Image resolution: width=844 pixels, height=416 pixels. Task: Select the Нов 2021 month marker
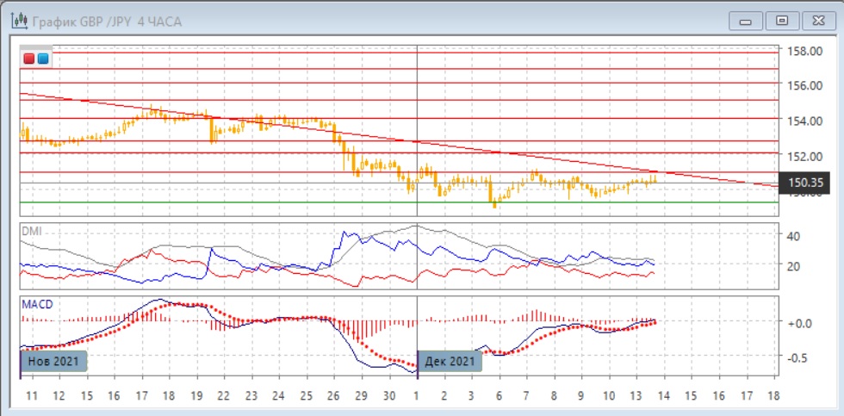[54, 361]
